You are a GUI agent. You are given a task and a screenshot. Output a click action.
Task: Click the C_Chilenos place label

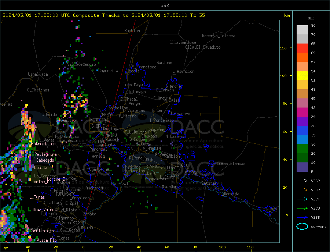tap(38, 90)
